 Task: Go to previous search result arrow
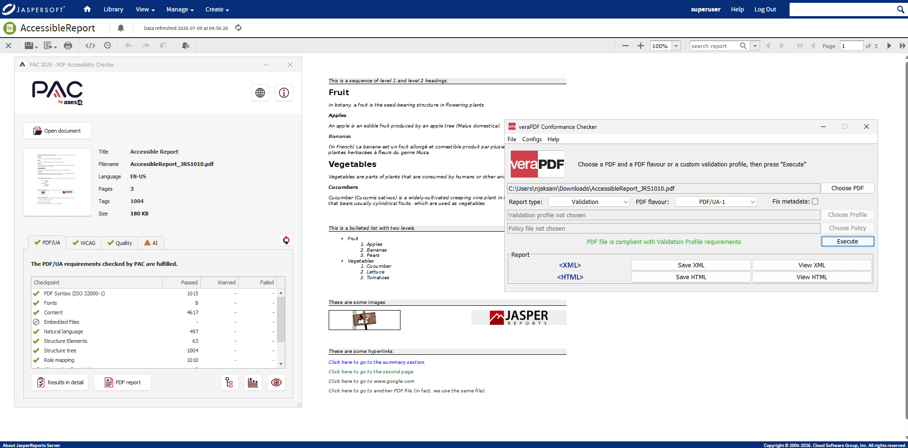pos(768,46)
